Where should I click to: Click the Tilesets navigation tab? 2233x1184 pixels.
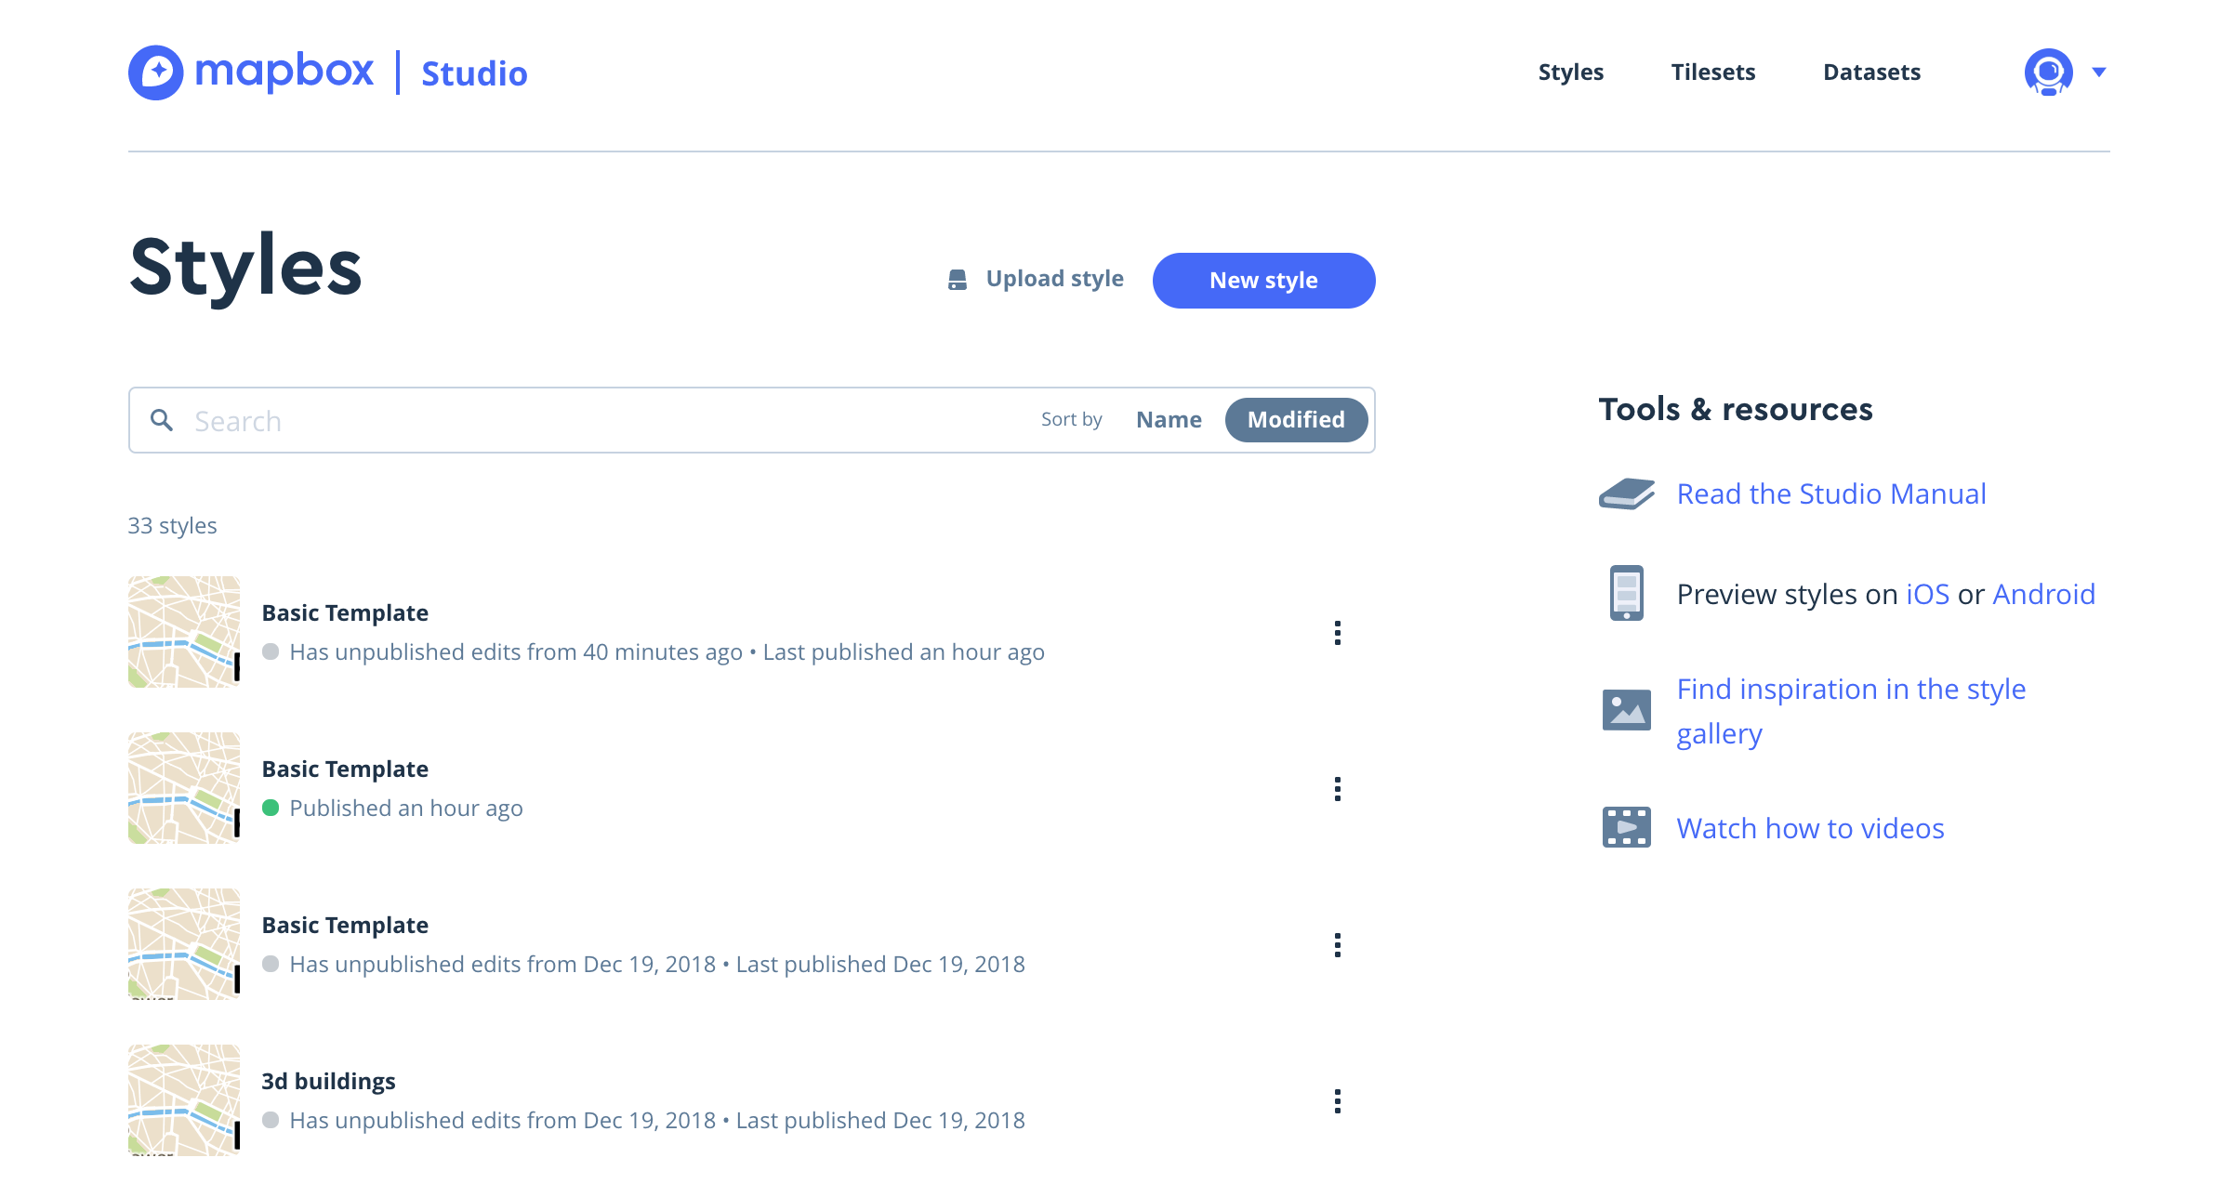(1711, 71)
